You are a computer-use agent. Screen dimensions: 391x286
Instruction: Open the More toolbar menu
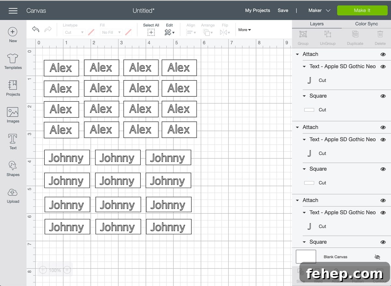coord(245,30)
